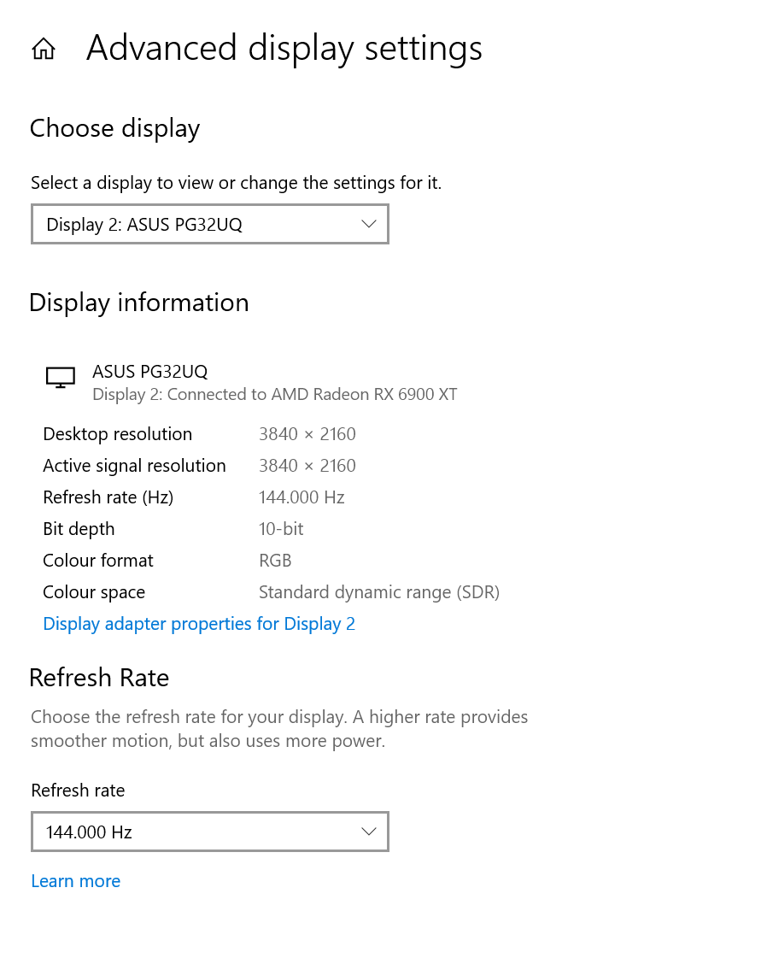Open Display adapter properties for Display 2
The height and width of the screenshot is (970, 767).
[199, 624]
